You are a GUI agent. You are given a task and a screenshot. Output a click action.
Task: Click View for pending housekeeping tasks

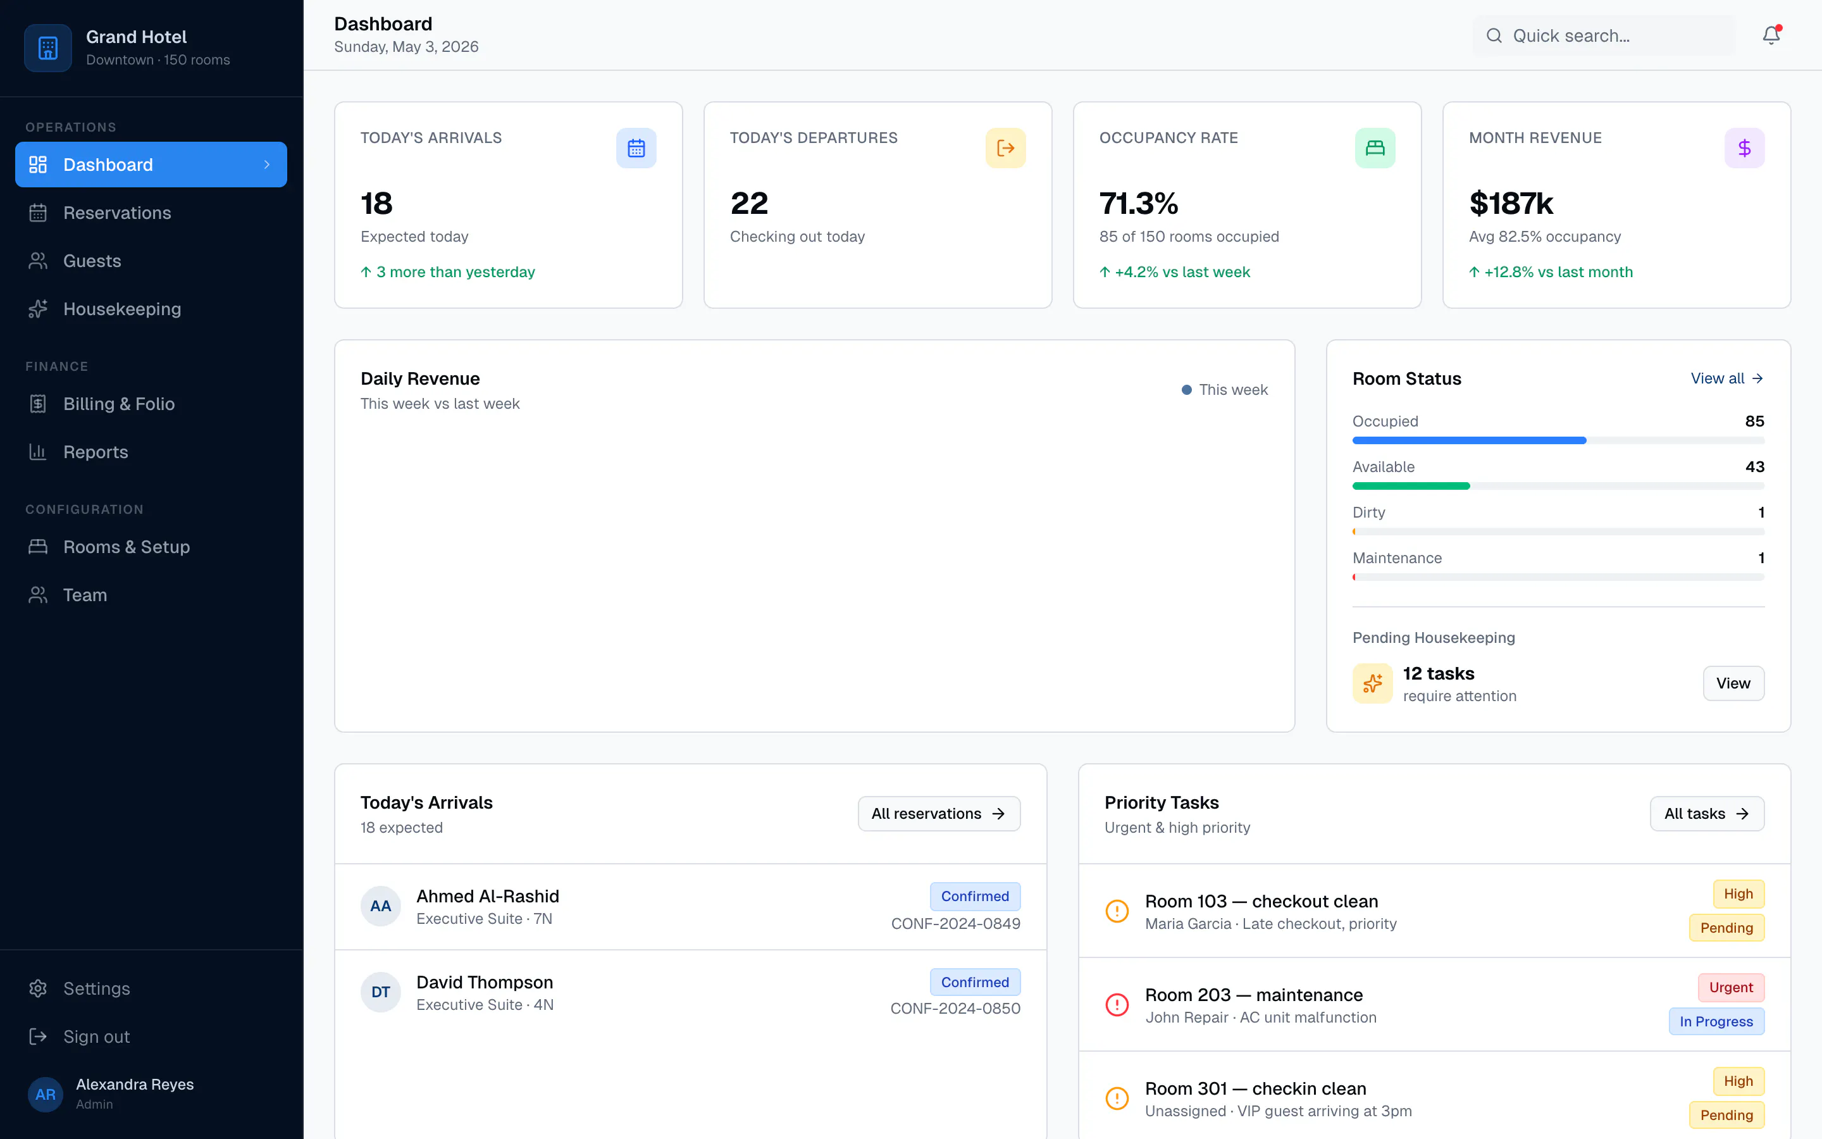tap(1733, 683)
